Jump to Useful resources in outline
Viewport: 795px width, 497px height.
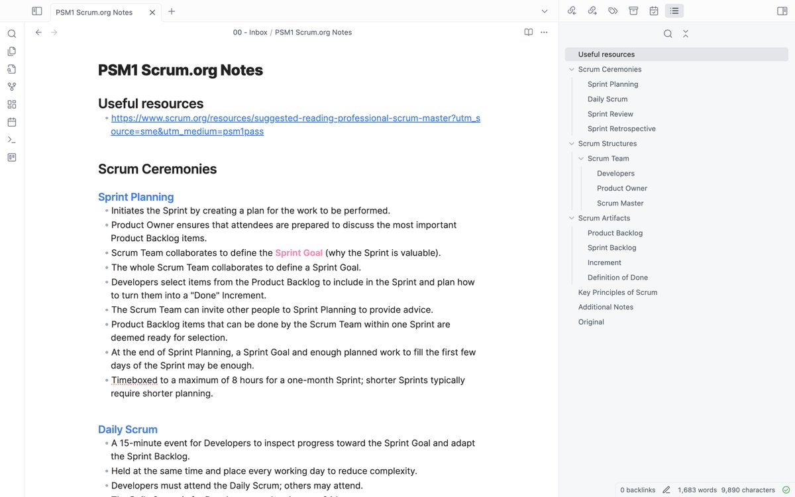[676, 54]
